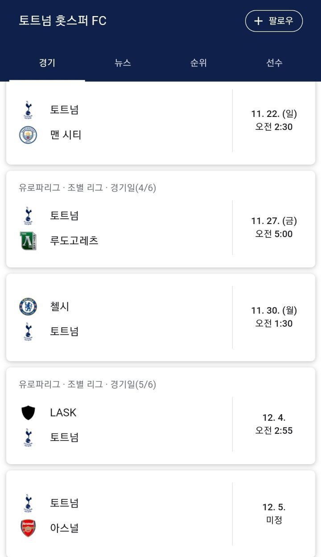This screenshot has width=321, height=557.
Task: Click the 루도고레츠 team name
Action: [74, 241]
